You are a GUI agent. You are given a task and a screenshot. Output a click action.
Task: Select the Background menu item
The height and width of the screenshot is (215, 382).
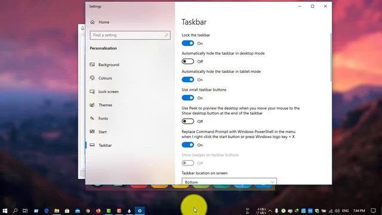pyautogui.click(x=109, y=64)
